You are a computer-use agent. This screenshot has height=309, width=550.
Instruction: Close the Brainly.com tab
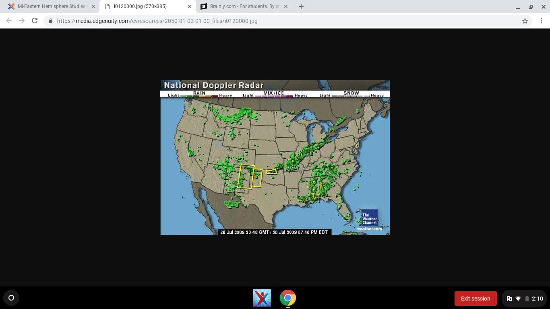tap(286, 6)
